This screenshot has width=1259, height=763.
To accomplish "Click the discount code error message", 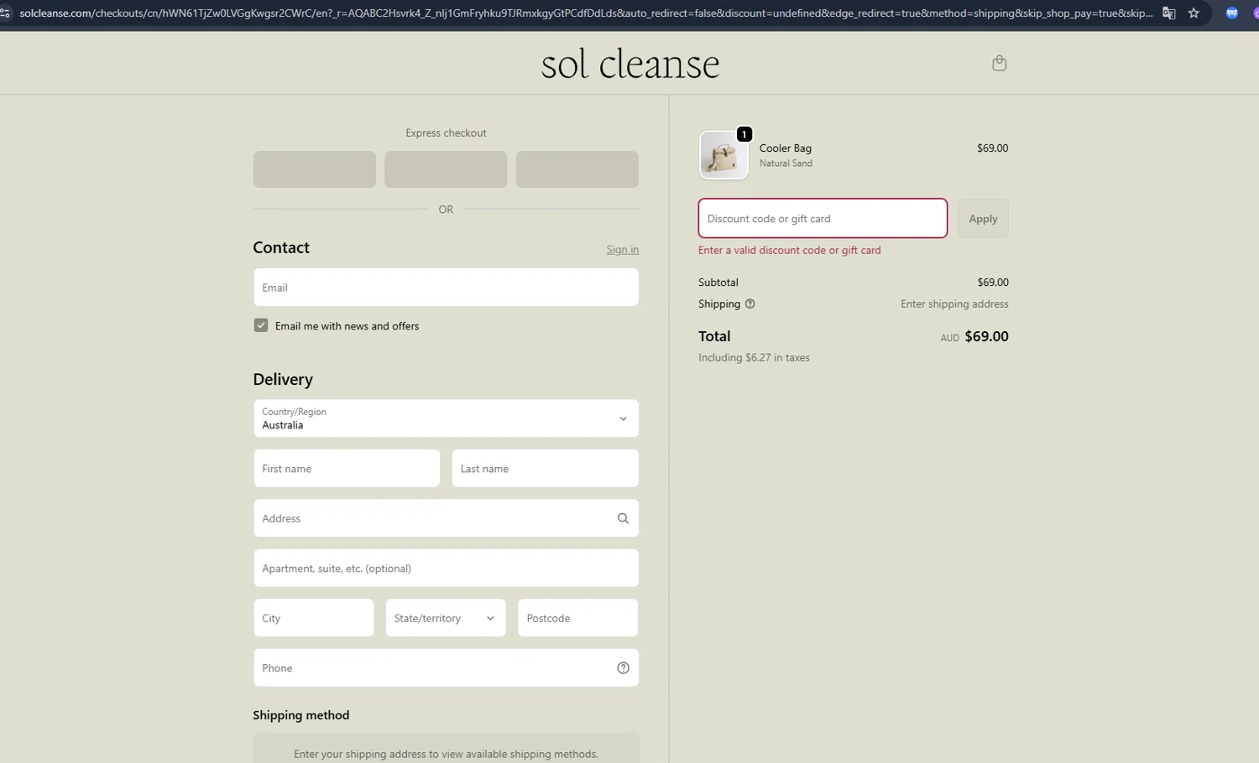I will pos(789,251).
